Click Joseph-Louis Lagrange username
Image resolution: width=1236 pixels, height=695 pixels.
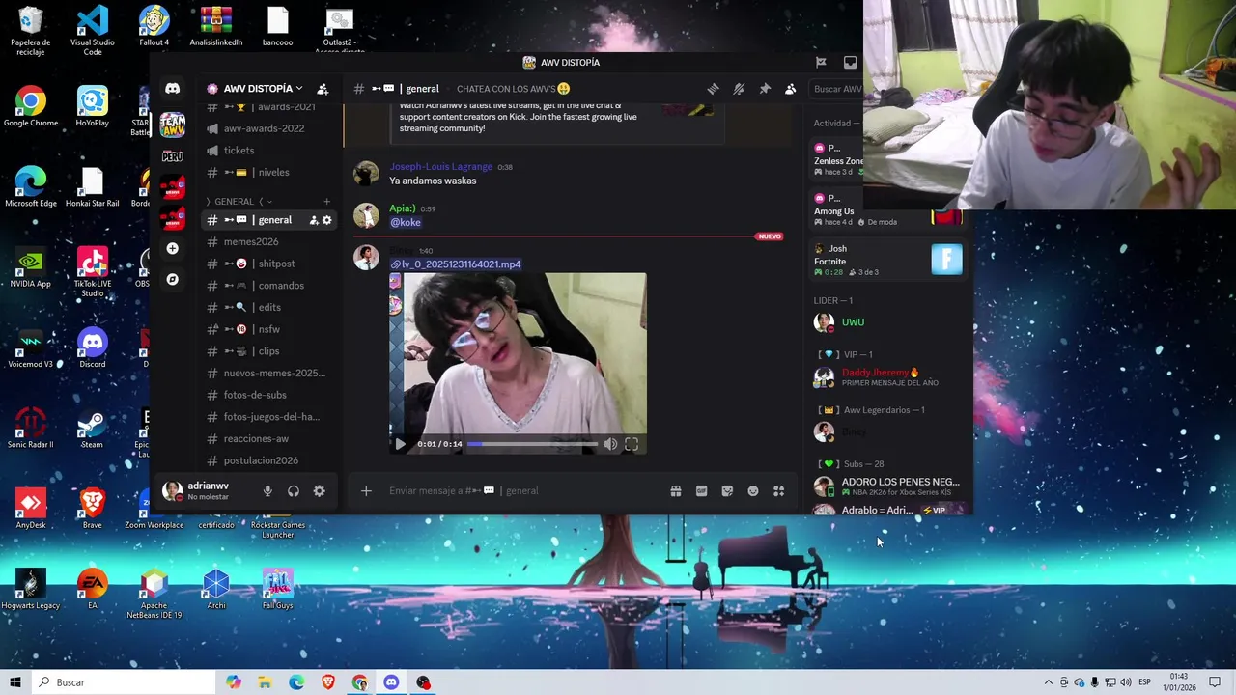440,167
